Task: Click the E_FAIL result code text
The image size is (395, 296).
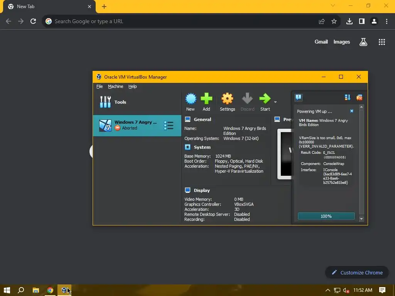Action: click(x=329, y=153)
